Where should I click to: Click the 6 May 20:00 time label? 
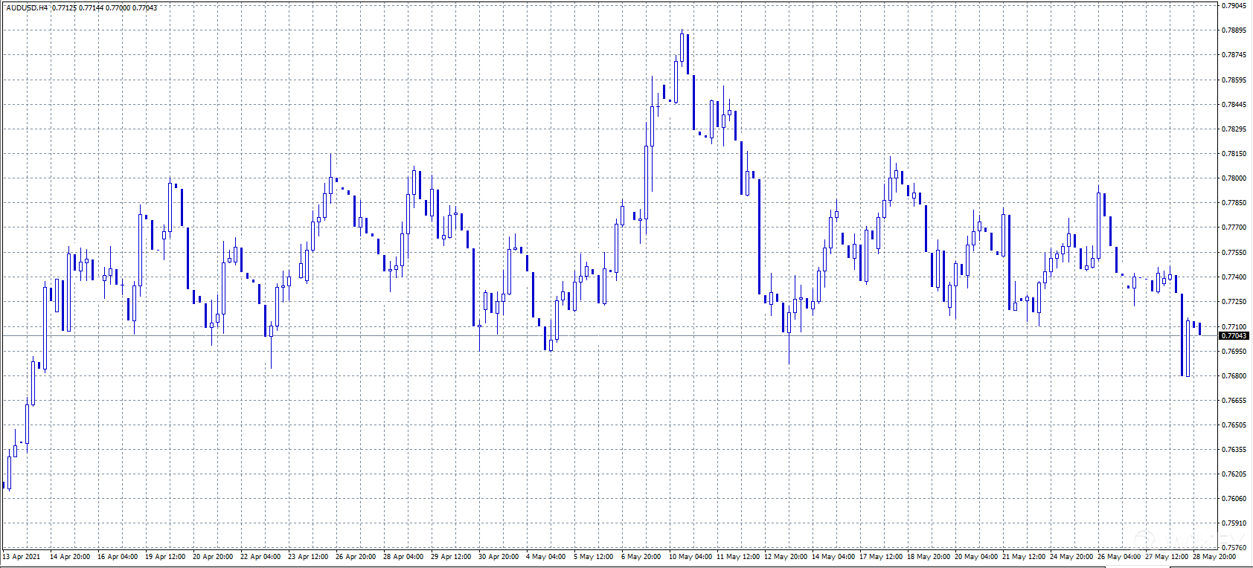(x=641, y=557)
